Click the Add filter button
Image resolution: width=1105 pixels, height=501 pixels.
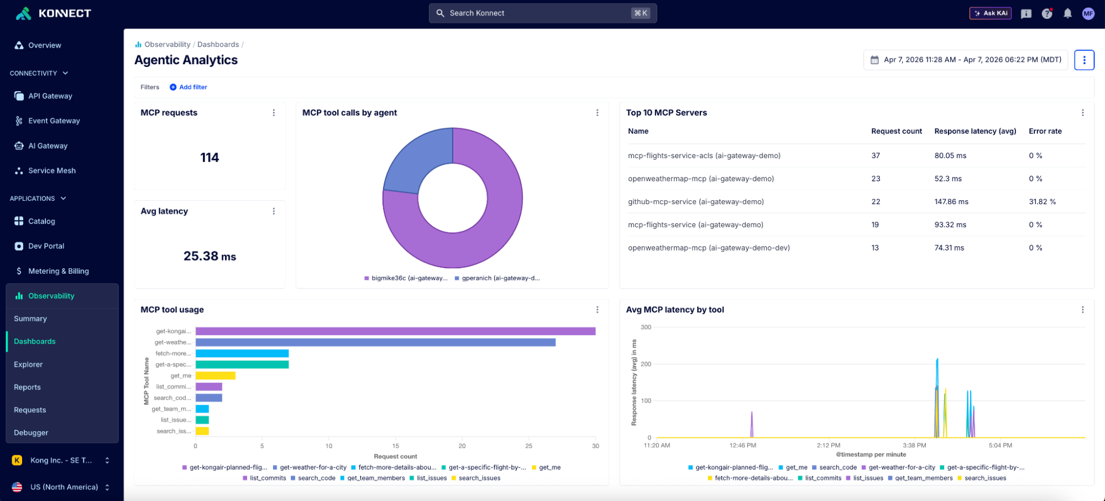pyautogui.click(x=188, y=87)
